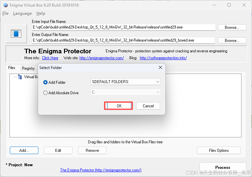This screenshot has height=177, width=252.
Task: Select the Add Folder radio button
Action: coord(45,82)
